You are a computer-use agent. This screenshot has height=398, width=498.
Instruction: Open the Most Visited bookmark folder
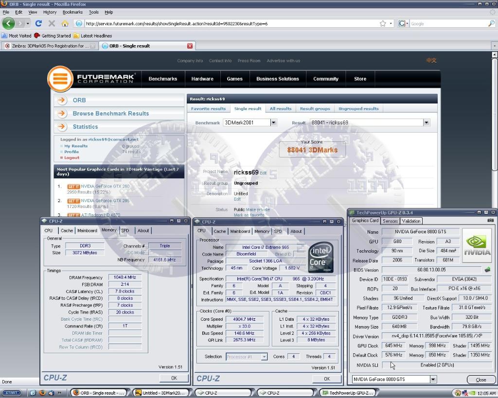coord(16,35)
